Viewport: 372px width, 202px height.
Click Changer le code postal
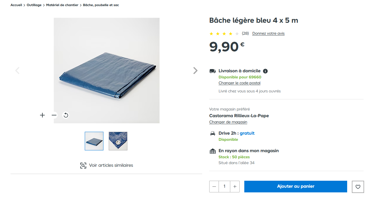click(x=240, y=83)
